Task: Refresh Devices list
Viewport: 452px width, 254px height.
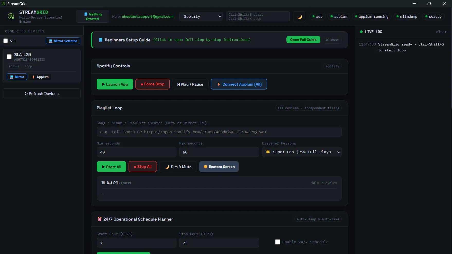Action: (x=42, y=94)
